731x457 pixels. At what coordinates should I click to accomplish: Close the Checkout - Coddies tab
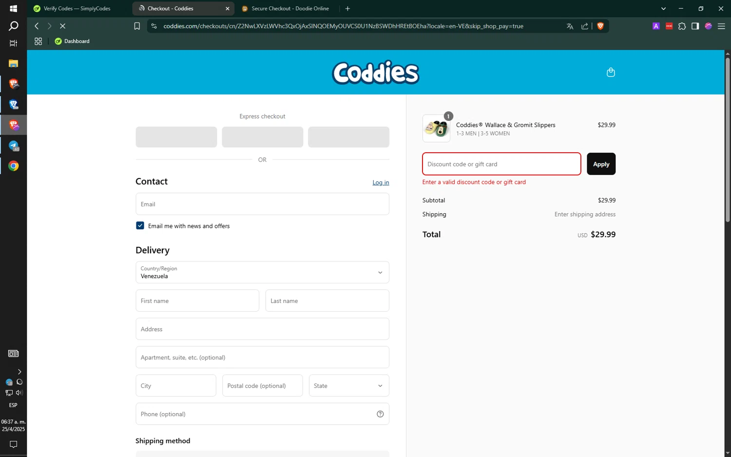pyautogui.click(x=227, y=9)
